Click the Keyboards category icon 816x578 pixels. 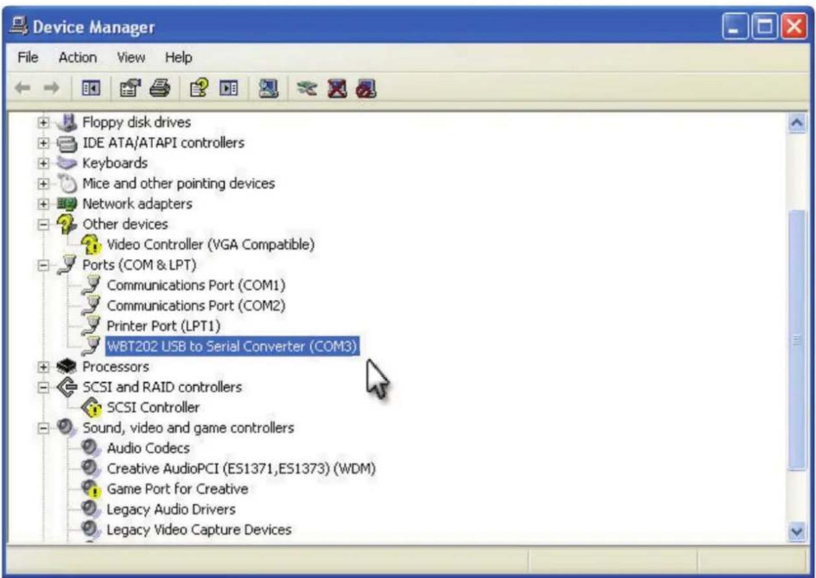(67, 163)
